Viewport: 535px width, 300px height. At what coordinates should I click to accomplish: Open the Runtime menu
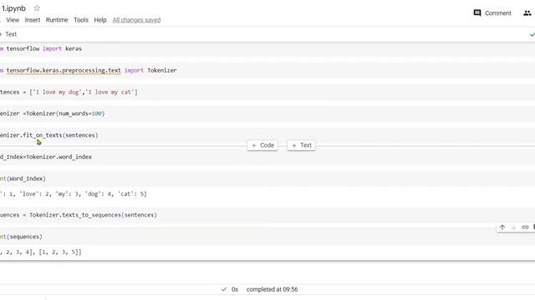coord(57,20)
